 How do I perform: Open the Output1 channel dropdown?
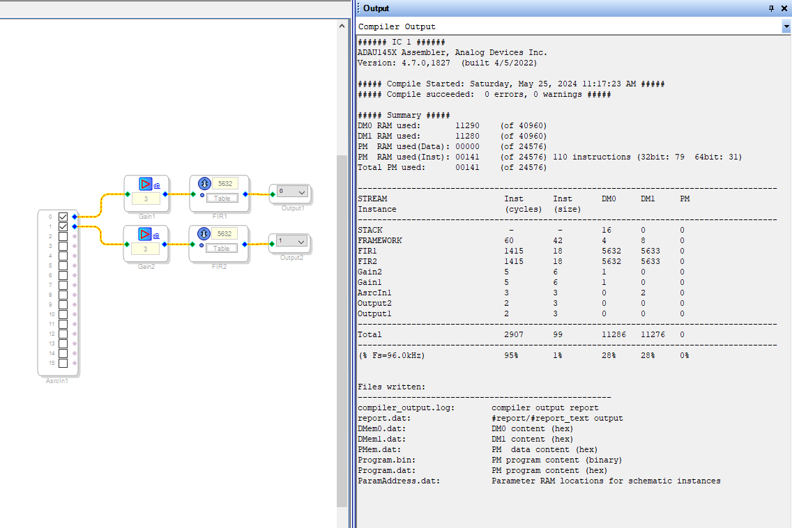pos(292,192)
